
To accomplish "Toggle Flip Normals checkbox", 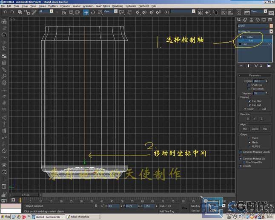I will pos(249,89).
